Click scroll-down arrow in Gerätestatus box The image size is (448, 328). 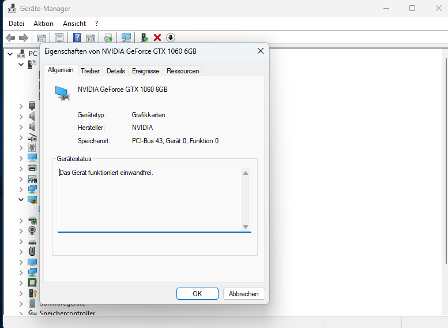pyautogui.click(x=246, y=227)
